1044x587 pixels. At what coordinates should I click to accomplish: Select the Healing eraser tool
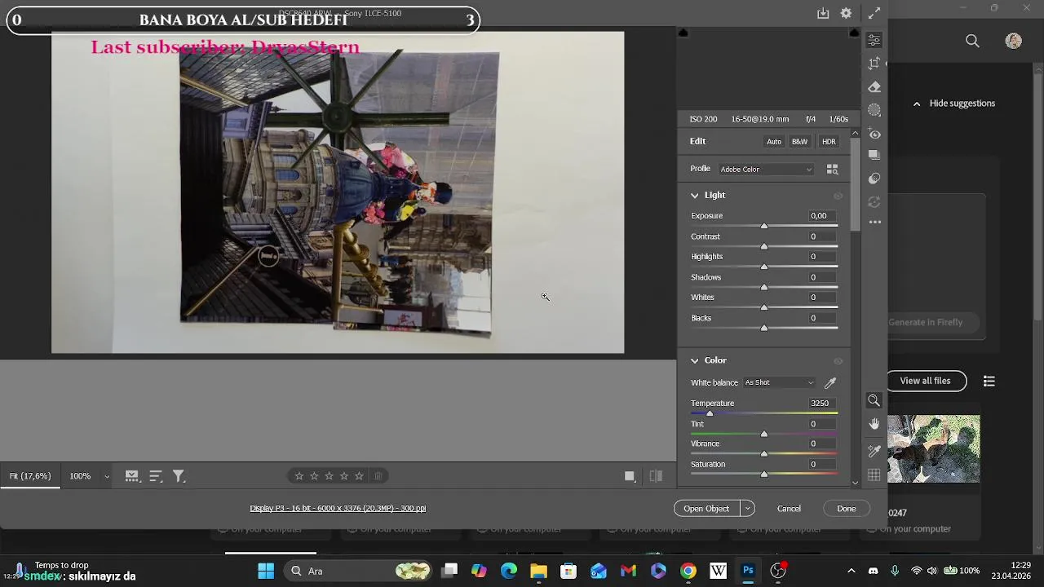[874, 86]
